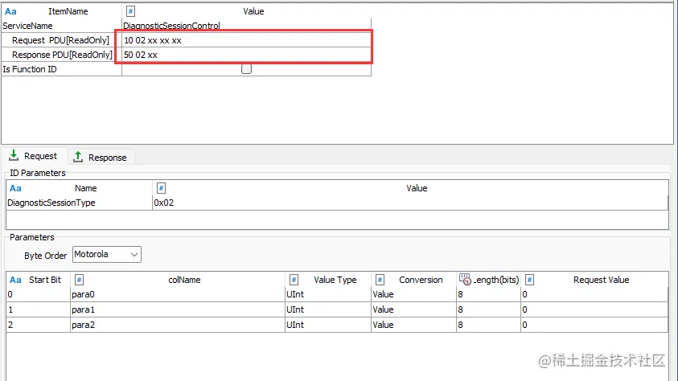Select the para0 colName cell
This screenshot has width=678, height=381.
point(177,294)
